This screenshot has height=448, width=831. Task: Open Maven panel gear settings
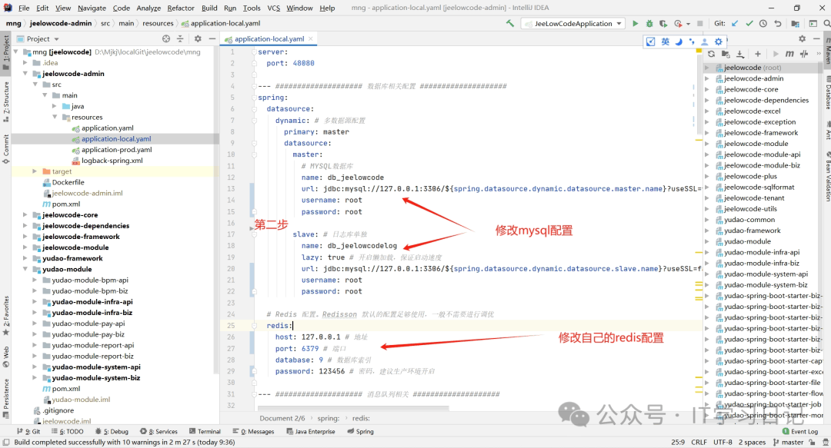802,38
